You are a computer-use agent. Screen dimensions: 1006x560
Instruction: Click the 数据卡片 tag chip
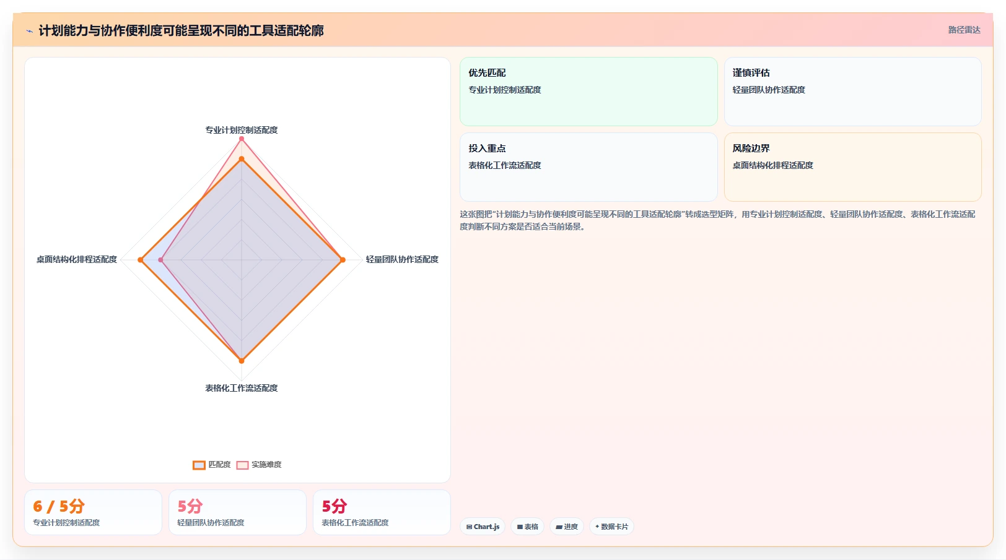611,527
